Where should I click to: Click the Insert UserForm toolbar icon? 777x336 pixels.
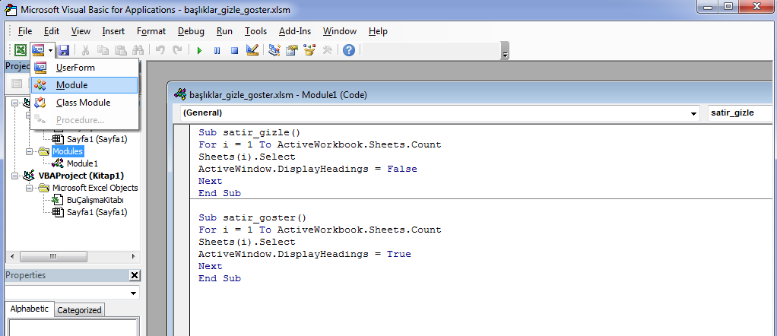(38, 50)
